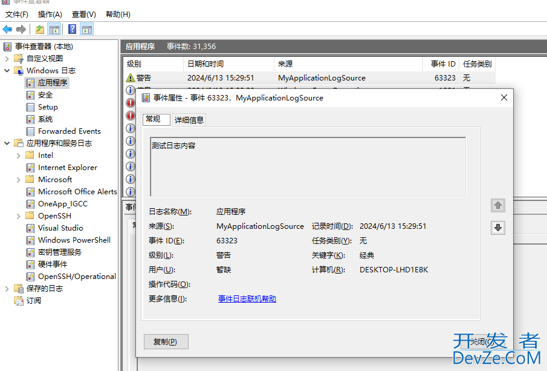
Task: Open 操作(A) menu
Action: [x=50, y=15]
